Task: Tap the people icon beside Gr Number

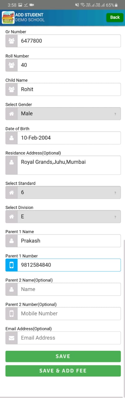Action: (11, 41)
